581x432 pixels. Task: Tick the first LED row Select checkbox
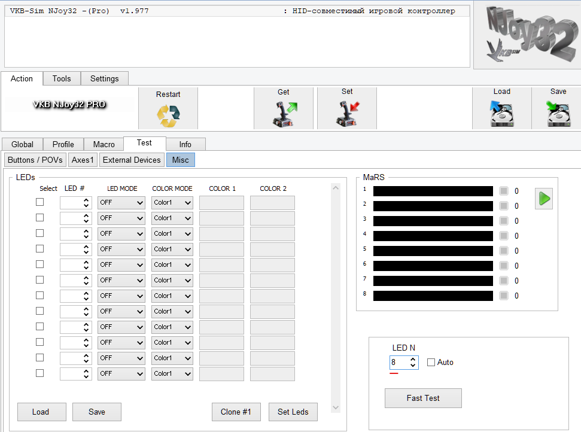(39, 202)
